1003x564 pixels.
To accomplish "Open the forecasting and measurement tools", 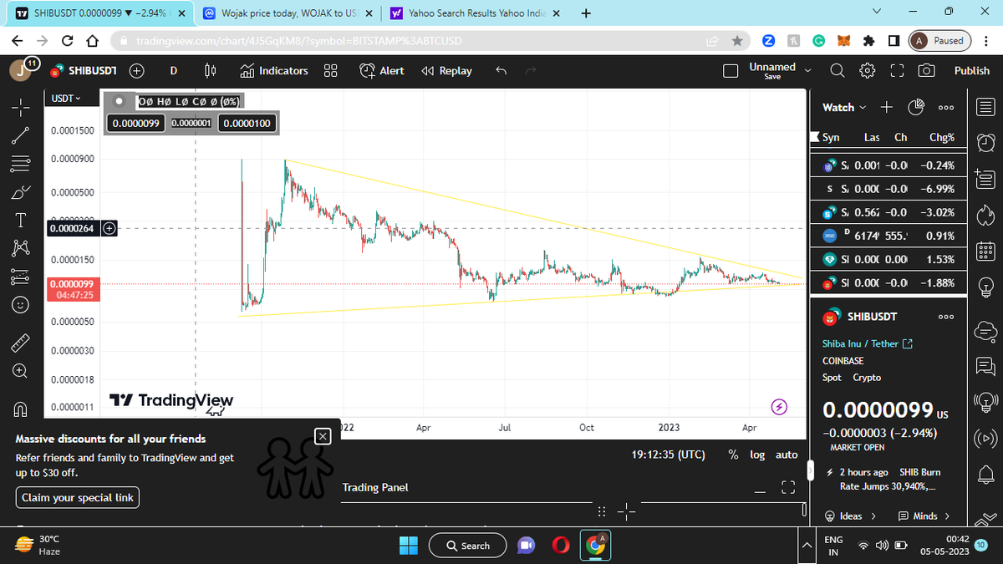I will [21, 277].
